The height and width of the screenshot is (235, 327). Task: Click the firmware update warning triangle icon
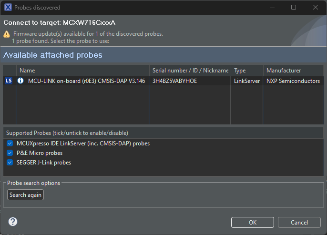[7, 34]
